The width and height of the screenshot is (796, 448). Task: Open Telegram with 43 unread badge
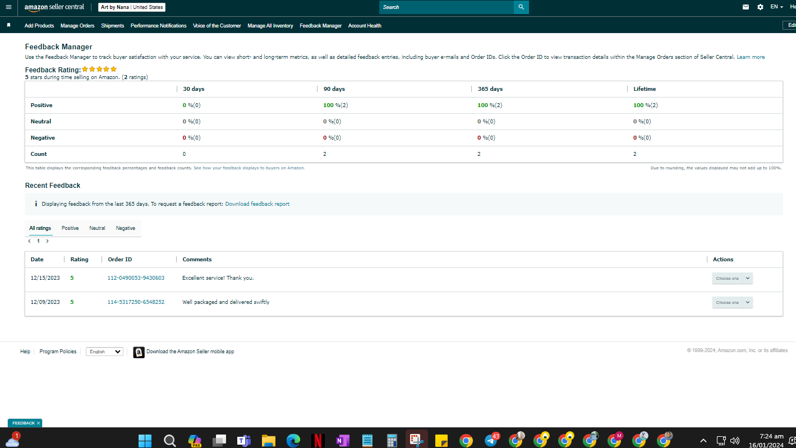coord(491,440)
